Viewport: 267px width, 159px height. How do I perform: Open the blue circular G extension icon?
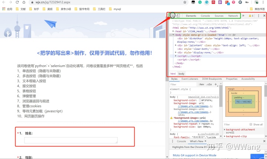(x=207, y=2)
